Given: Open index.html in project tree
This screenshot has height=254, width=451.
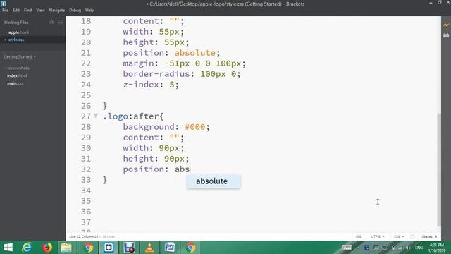Looking at the screenshot, I should click(17, 75).
